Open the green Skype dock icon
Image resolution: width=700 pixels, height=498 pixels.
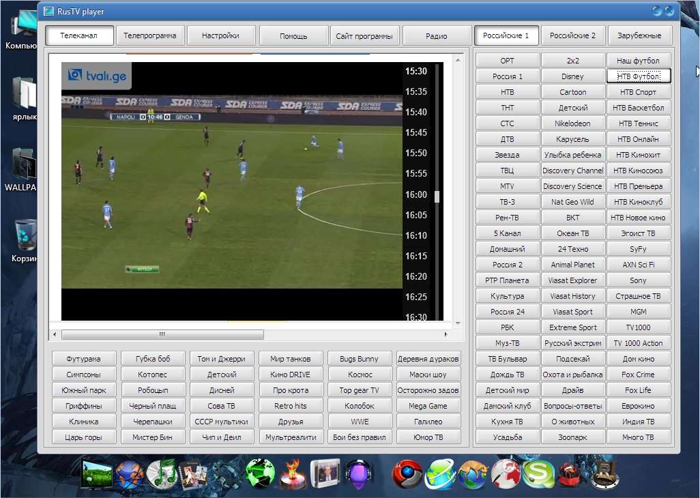point(538,474)
